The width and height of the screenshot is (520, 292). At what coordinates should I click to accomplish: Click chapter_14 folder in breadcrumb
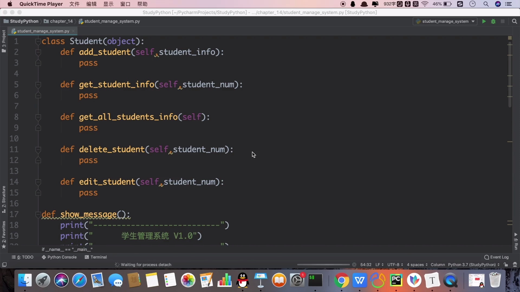pyautogui.click(x=61, y=21)
